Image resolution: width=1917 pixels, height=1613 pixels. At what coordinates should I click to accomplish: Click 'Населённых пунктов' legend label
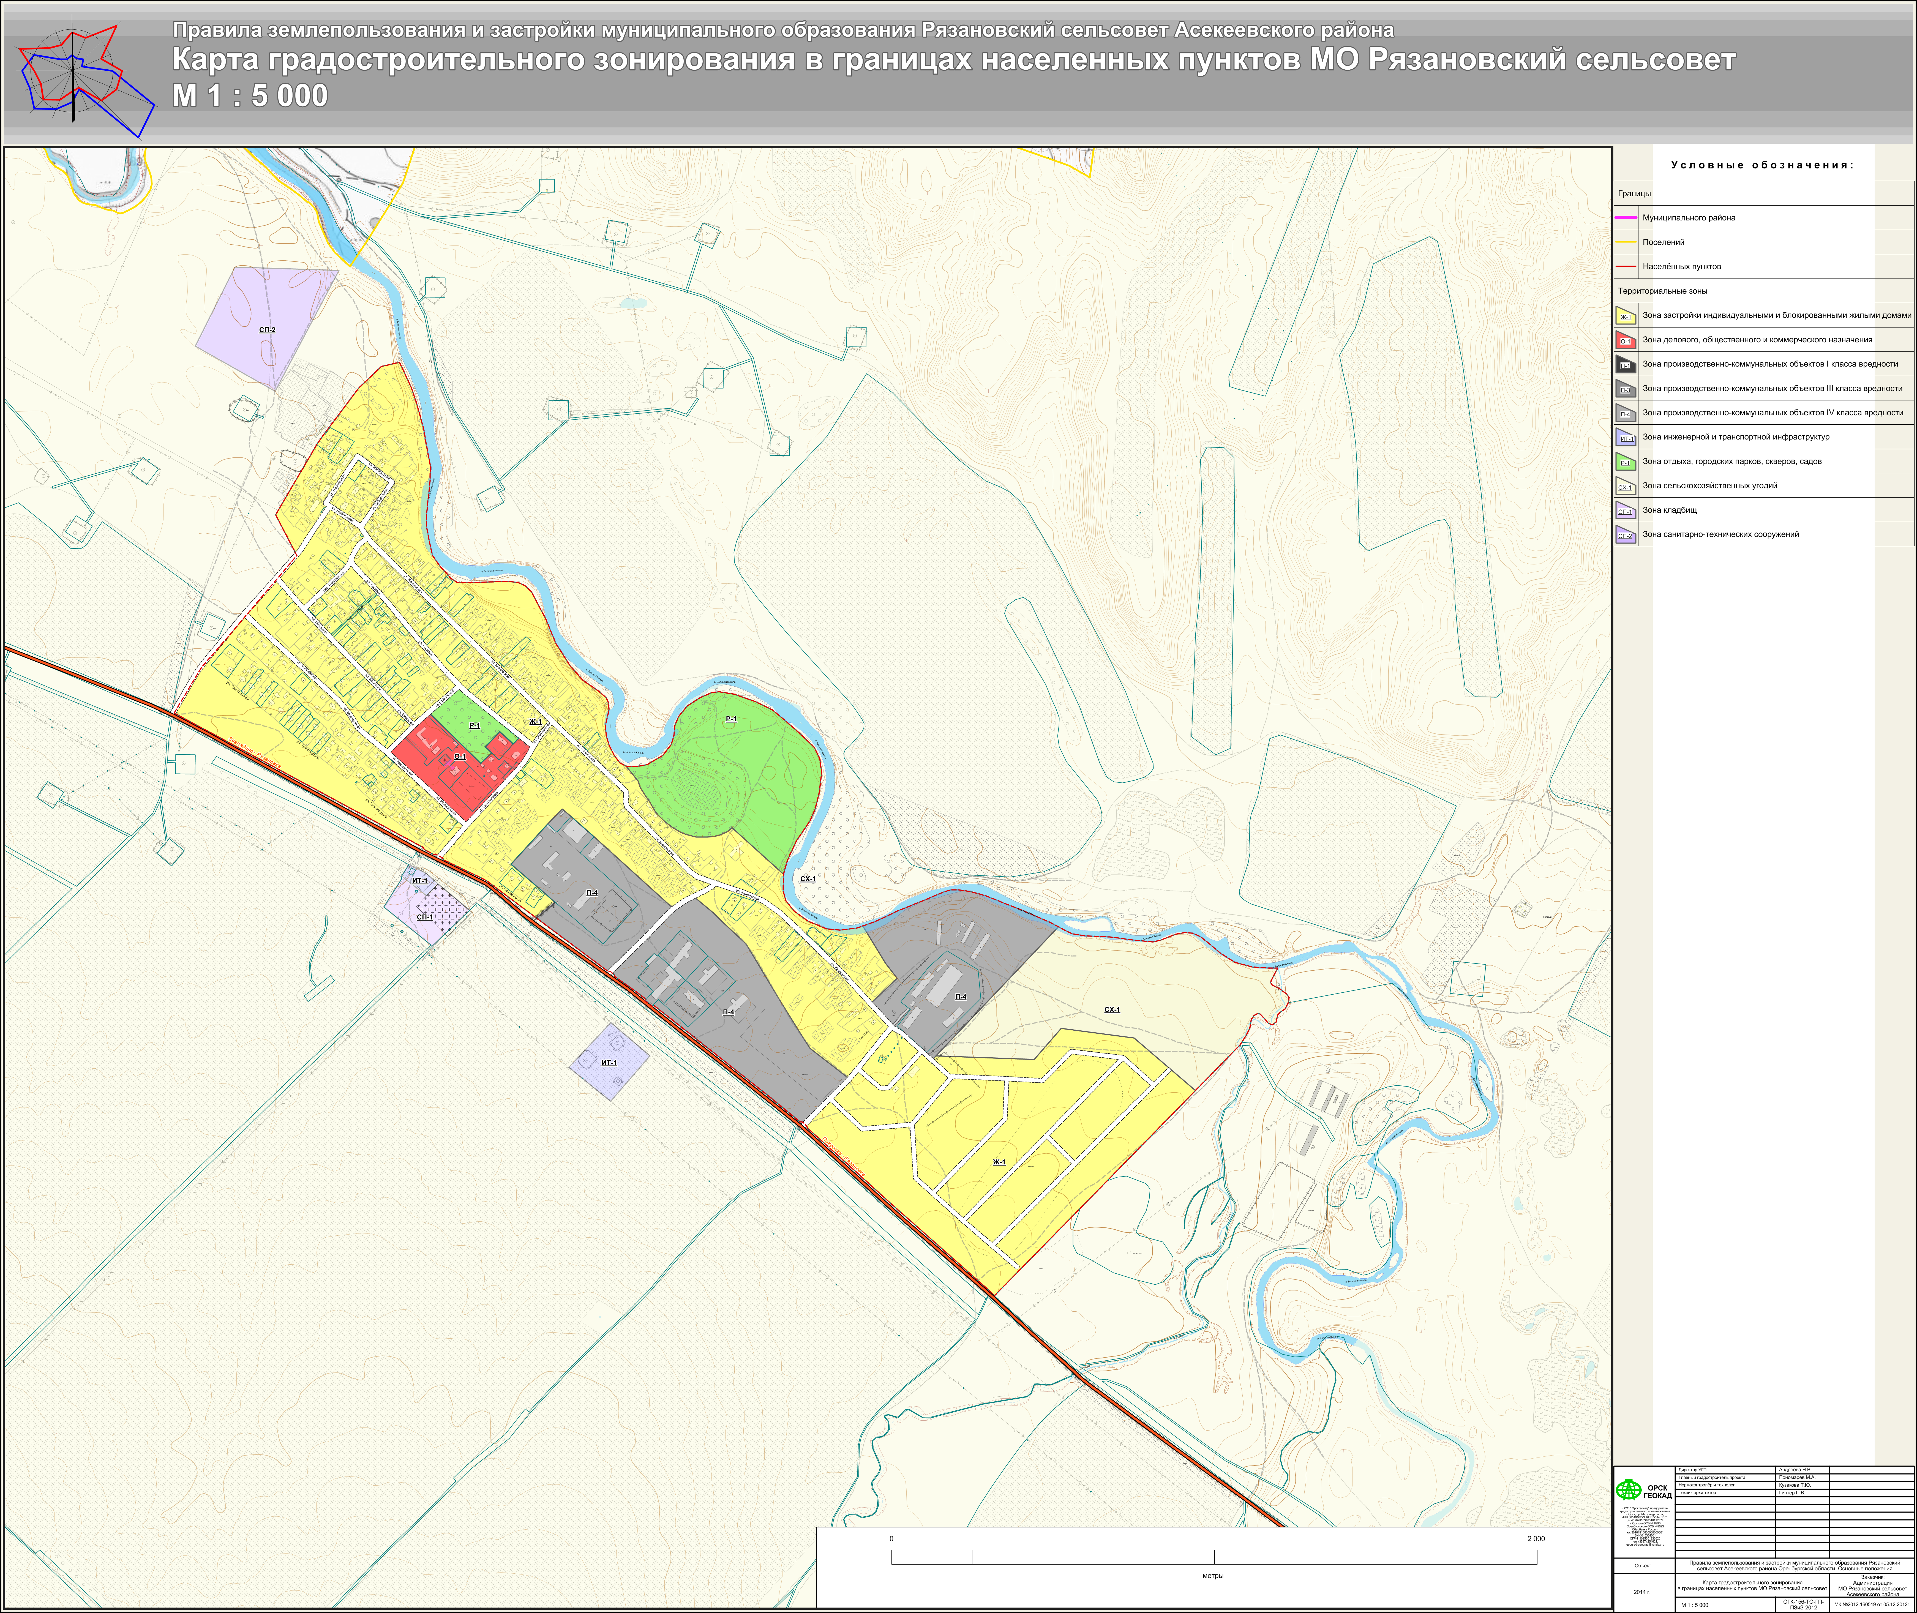click(1682, 267)
